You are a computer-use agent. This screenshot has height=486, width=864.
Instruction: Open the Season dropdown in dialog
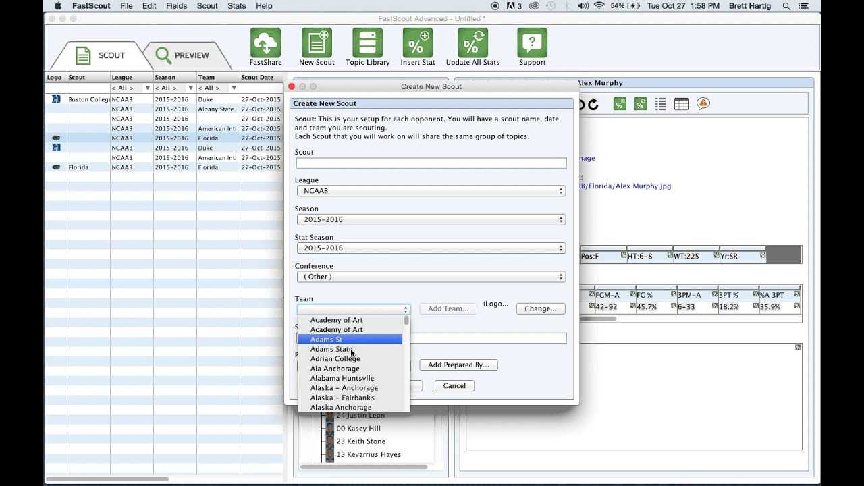coord(431,219)
